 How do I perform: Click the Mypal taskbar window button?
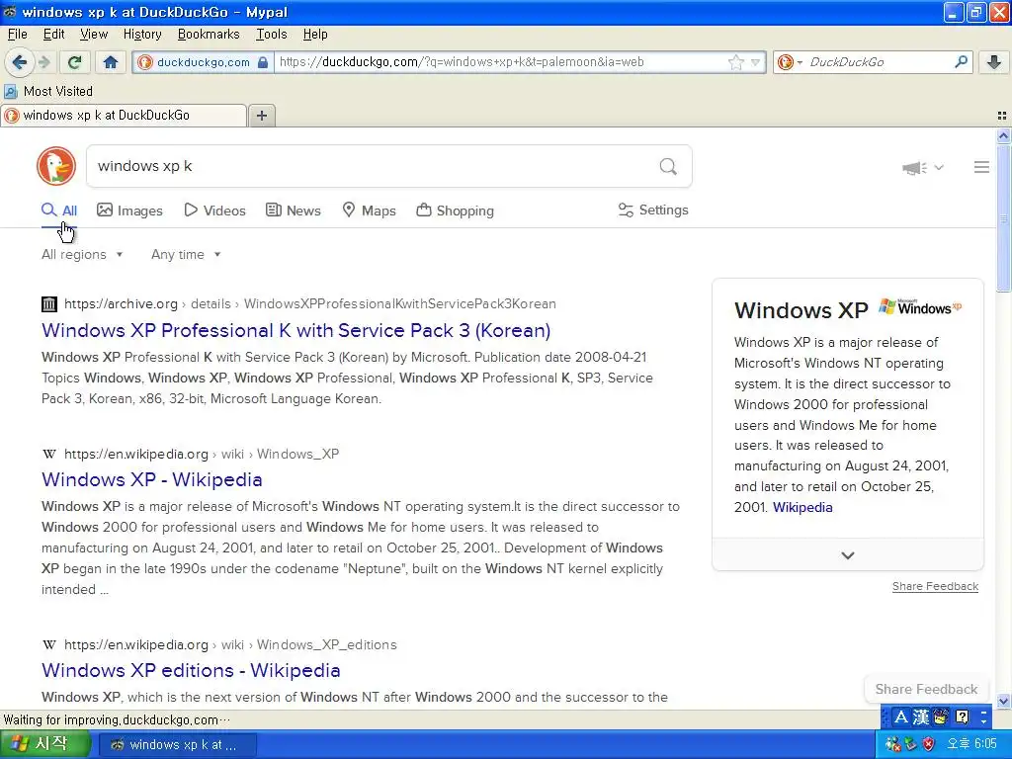click(178, 745)
